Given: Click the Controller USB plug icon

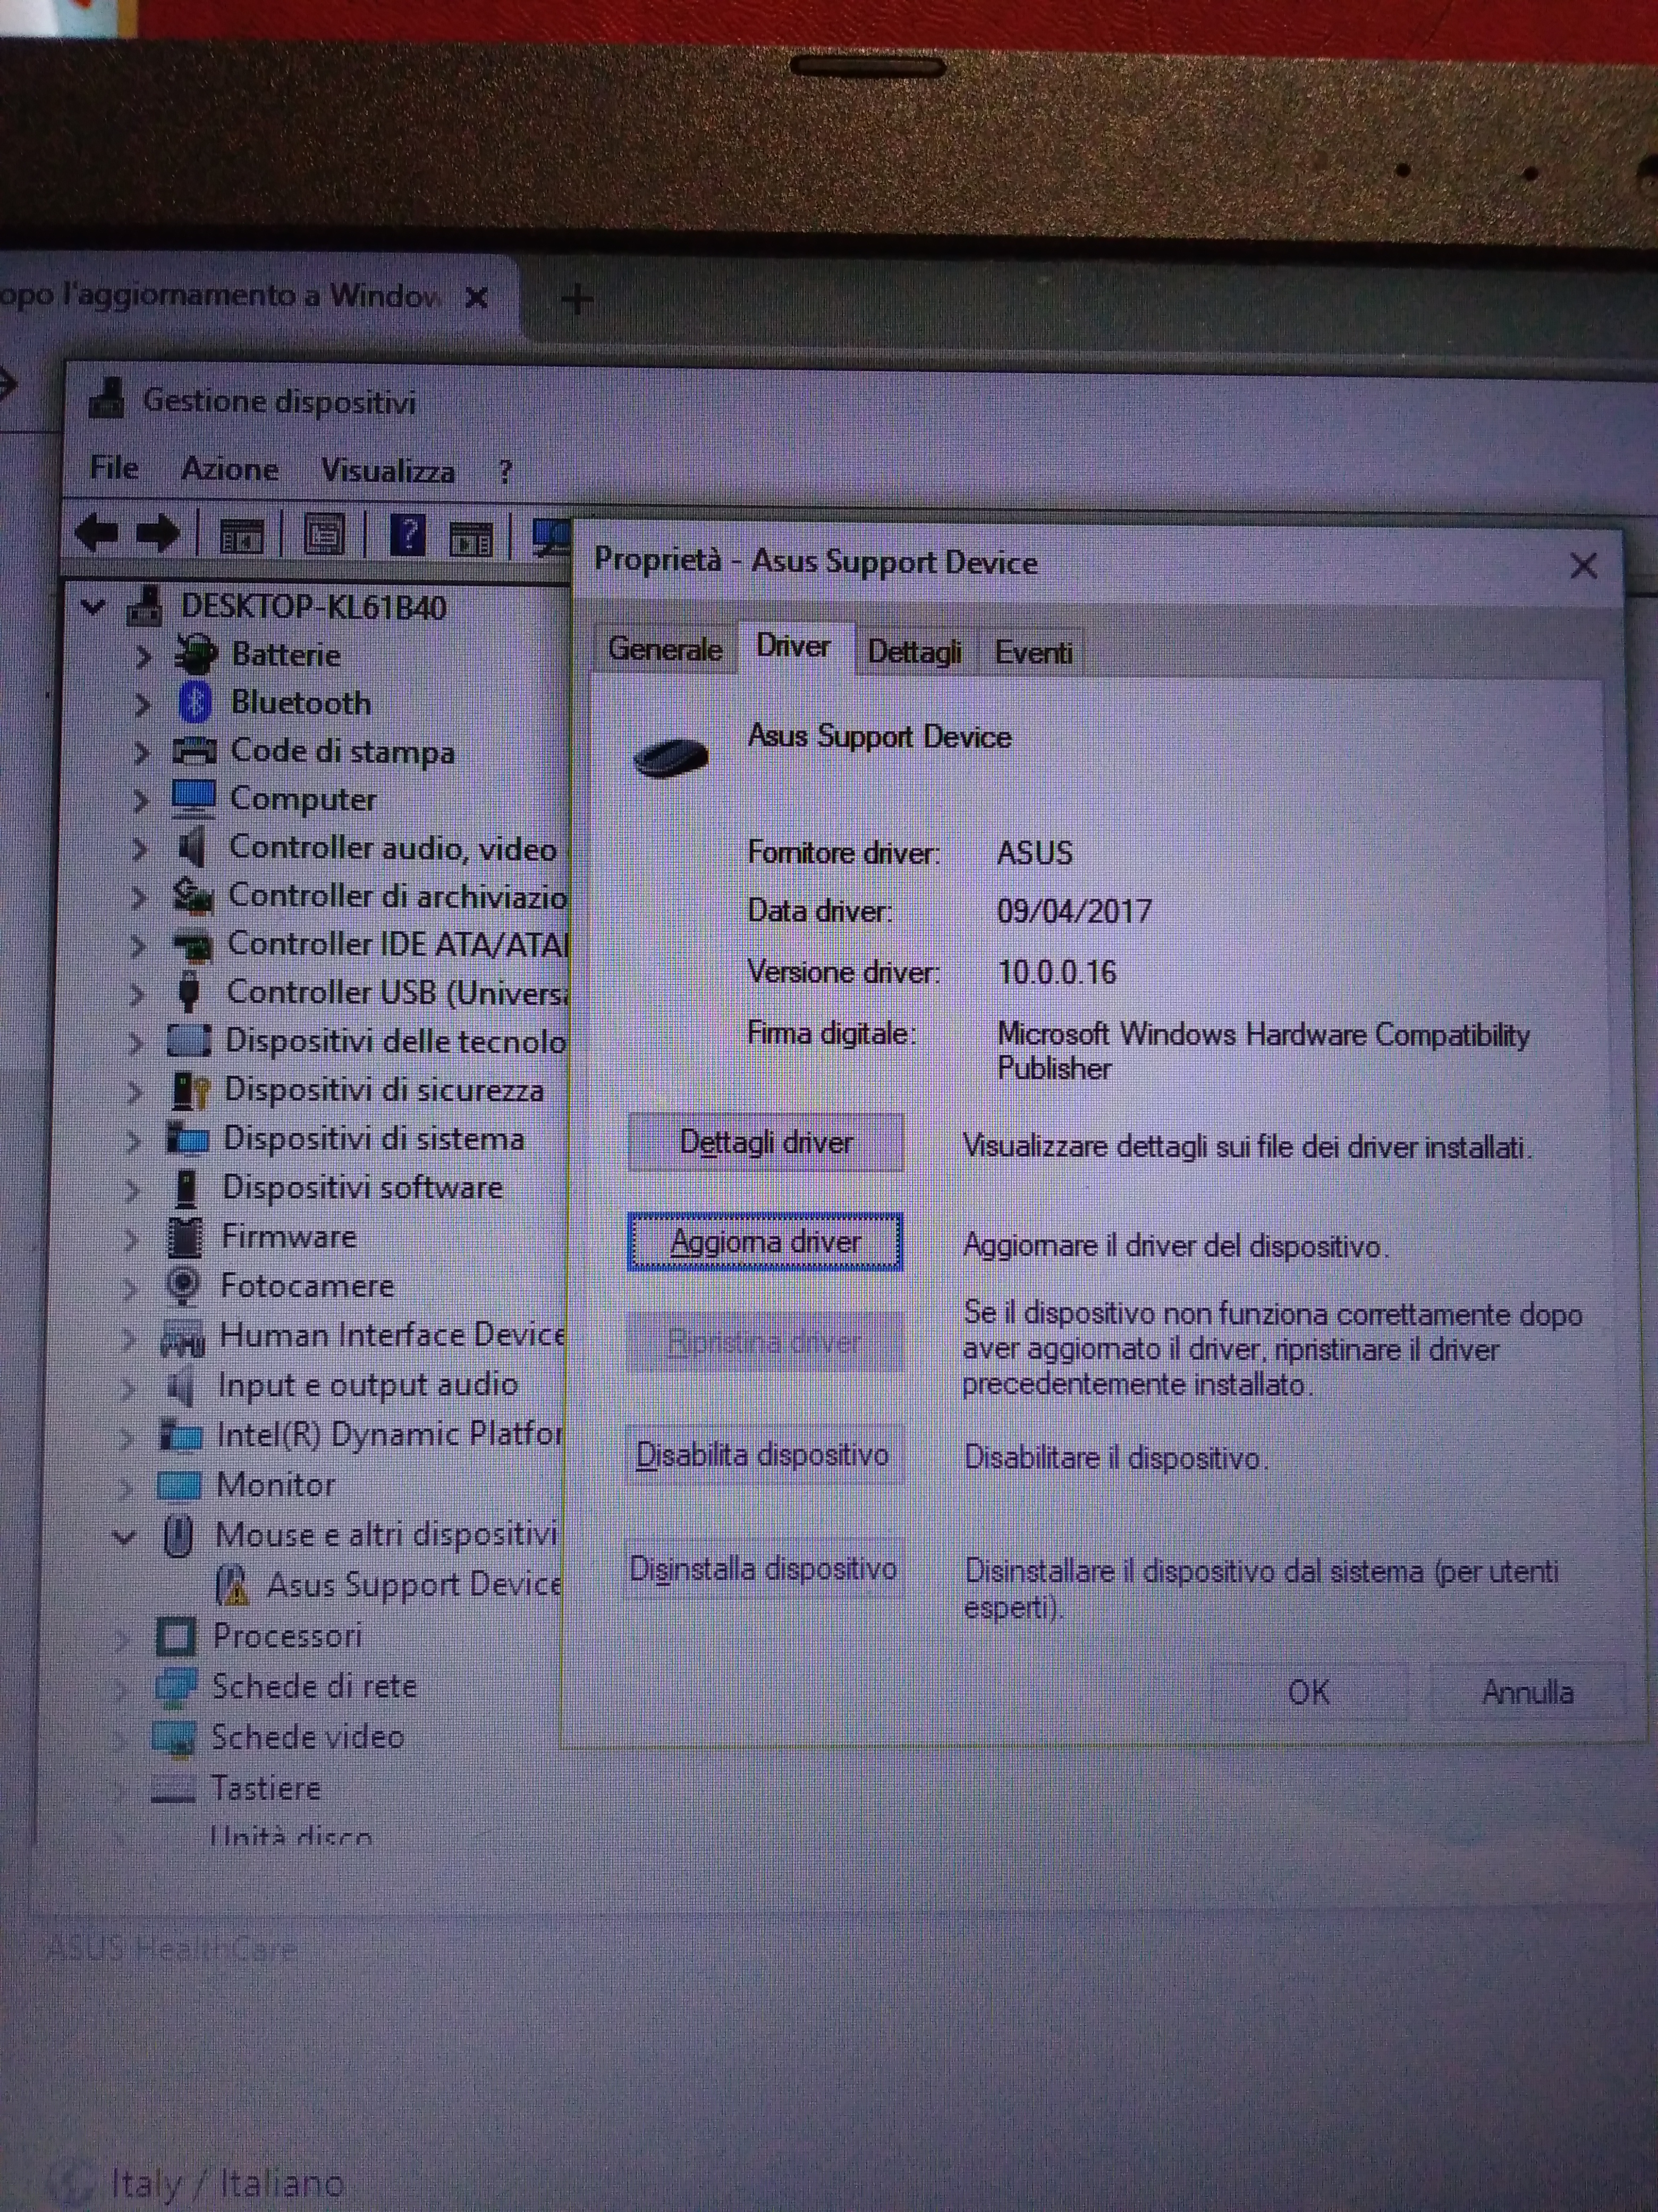Looking at the screenshot, I should coord(188,991).
